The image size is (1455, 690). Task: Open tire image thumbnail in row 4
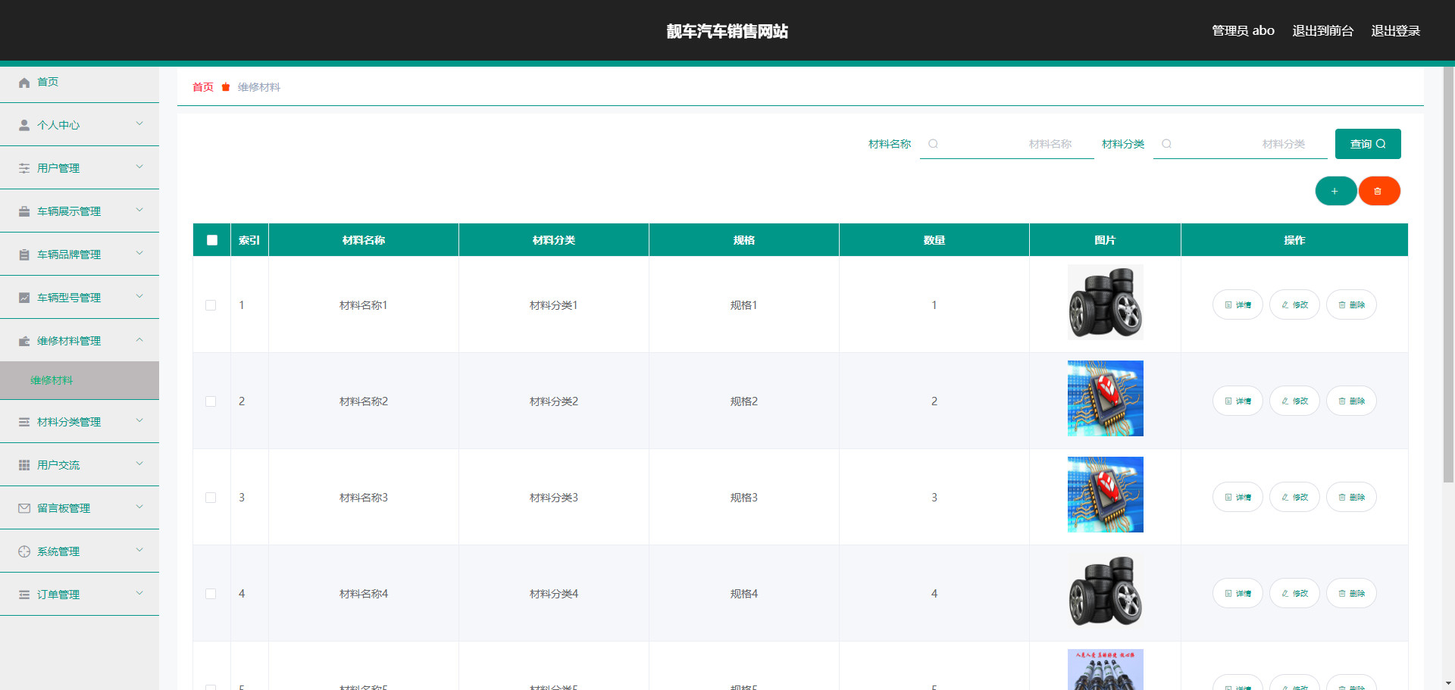(1106, 591)
